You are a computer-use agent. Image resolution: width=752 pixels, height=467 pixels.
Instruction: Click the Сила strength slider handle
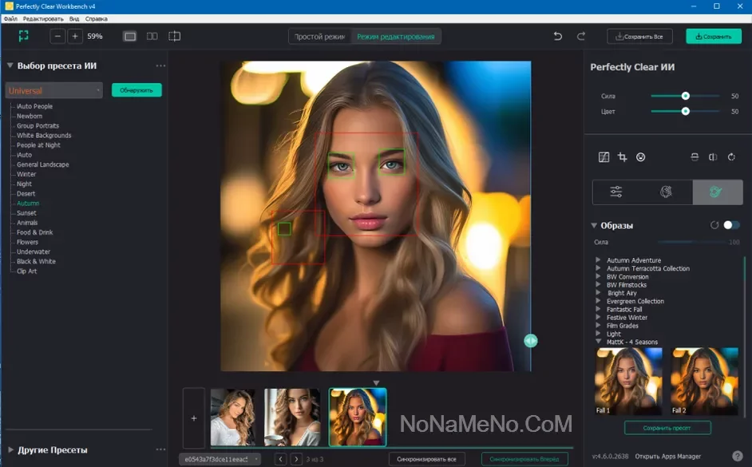[685, 96]
